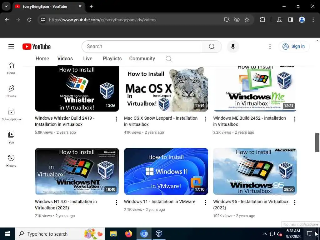This screenshot has width=320, height=240.
Task: Go back with browser back arrow
Action: pos(7,20)
